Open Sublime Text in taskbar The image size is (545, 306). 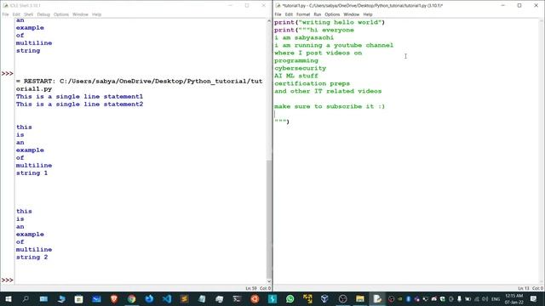(x=184, y=298)
